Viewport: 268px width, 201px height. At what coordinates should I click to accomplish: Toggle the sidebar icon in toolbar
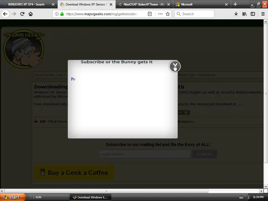coord(253,14)
